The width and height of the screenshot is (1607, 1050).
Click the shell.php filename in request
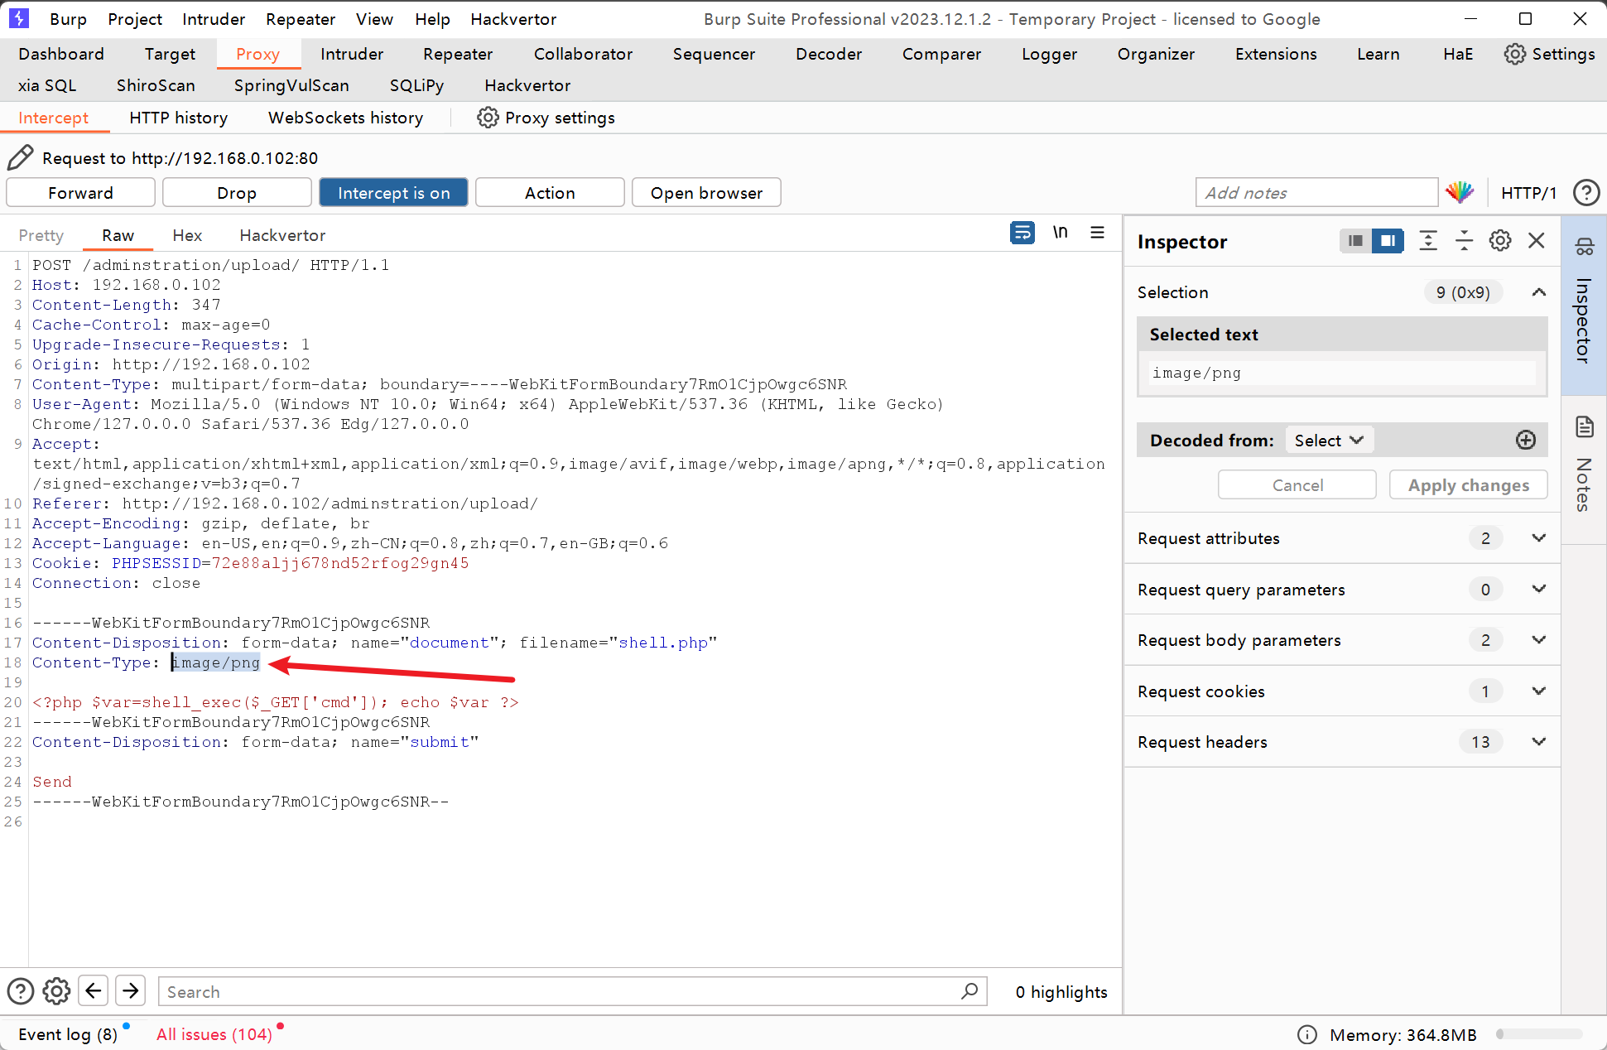tap(663, 643)
